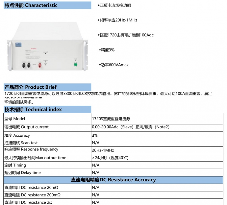Screen dimensions: 227x205
Task: Click the "直流电阻 DC resistance 2Ω" cell
Action: point(47,202)
